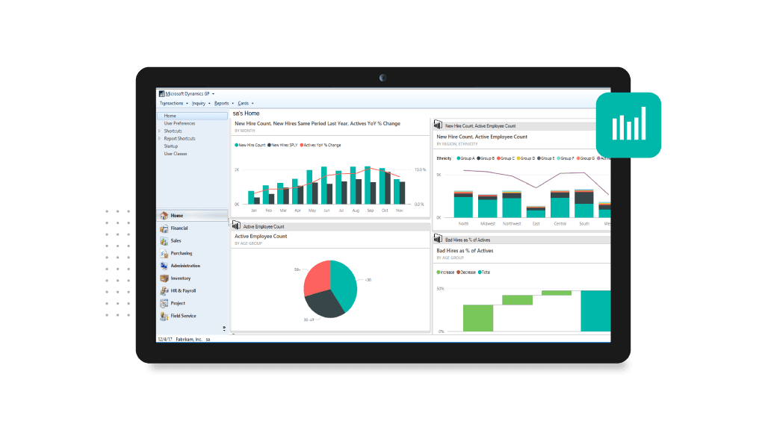The height and width of the screenshot is (430, 765).
Task: Open the Microsoft Dynamics GP dropdown arrow
Action: [x=212, y=94]
